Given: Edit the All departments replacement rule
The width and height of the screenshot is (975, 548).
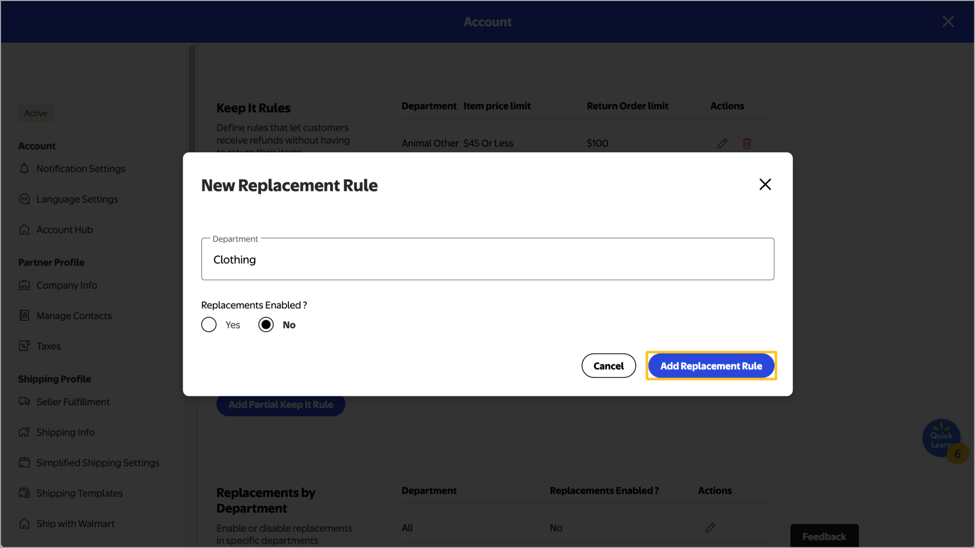Looking at the screenshot, I should click(710, 528).
